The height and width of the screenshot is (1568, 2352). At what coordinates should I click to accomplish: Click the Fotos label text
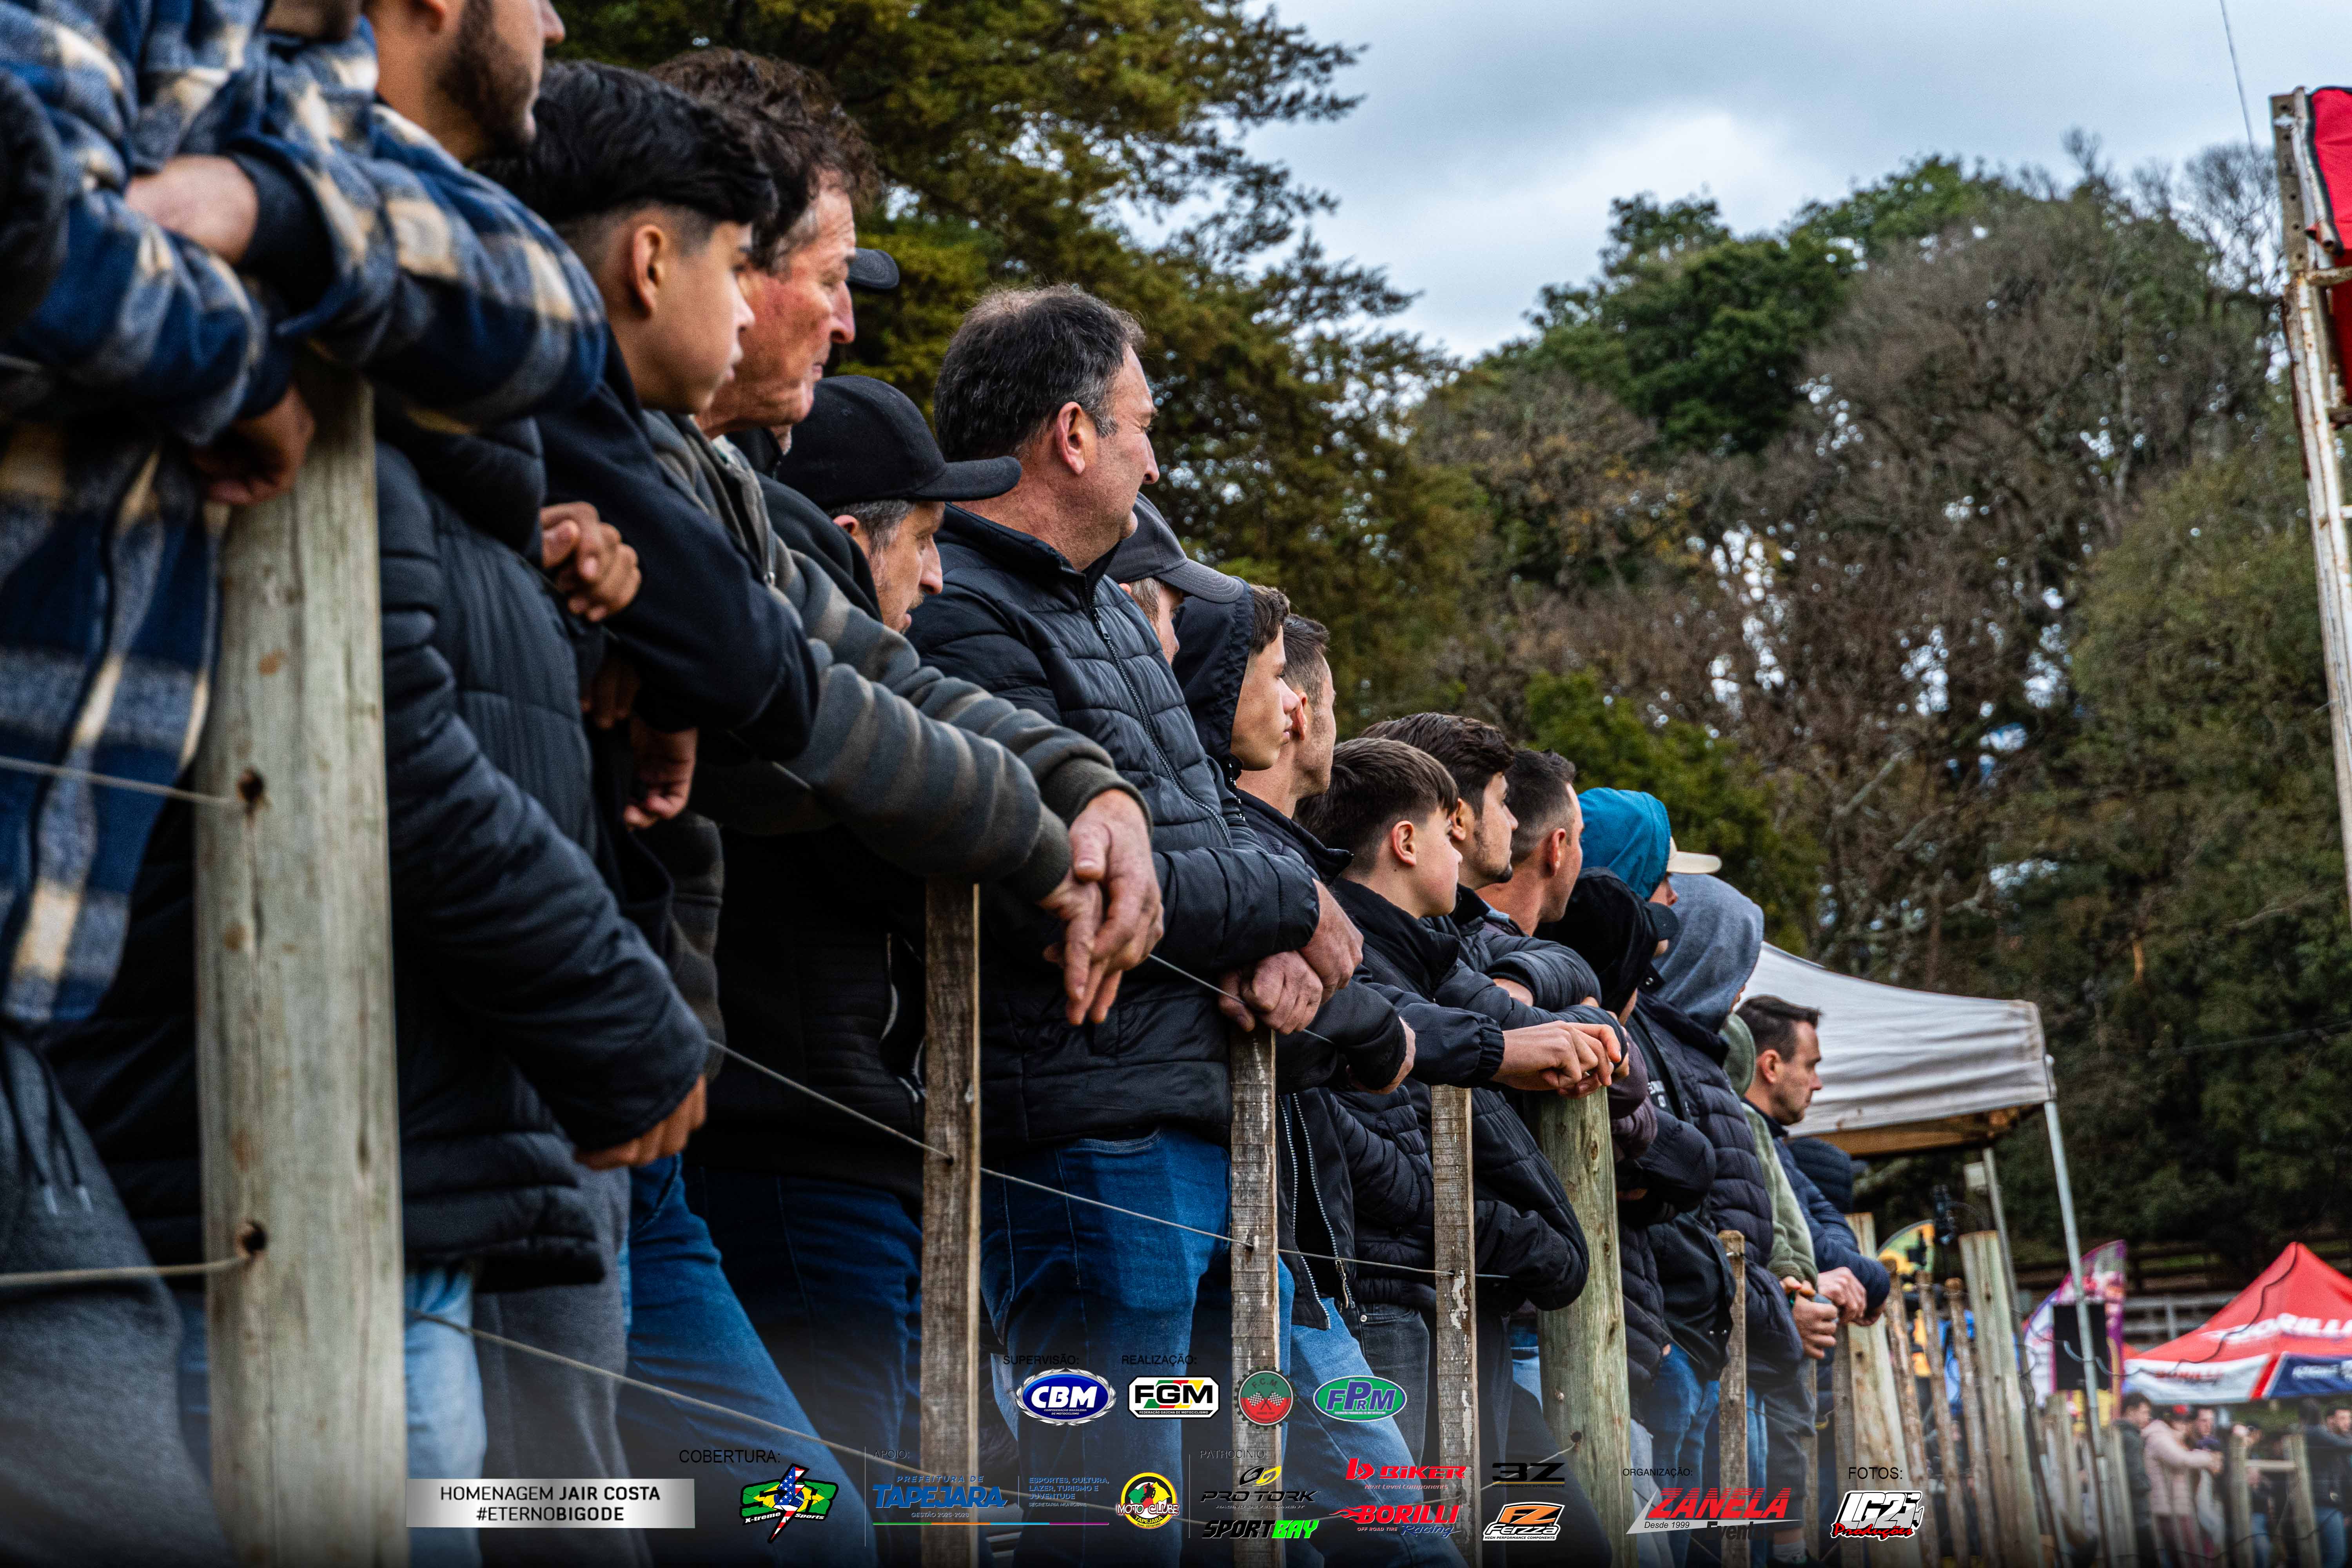pyautogui.click(x=1874, y=1473)
